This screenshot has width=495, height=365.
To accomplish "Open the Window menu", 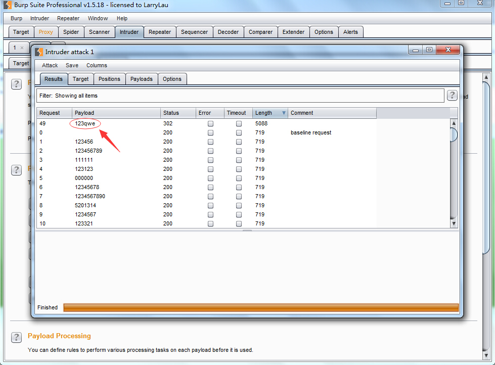I will pos(98,18).
